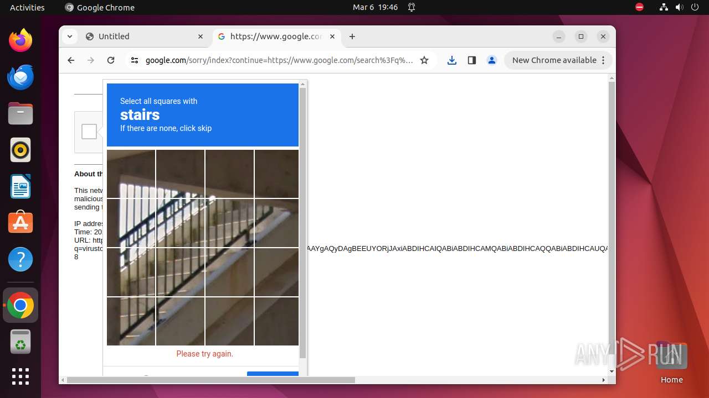Minimize the Chrome window

tap(559, 36)
